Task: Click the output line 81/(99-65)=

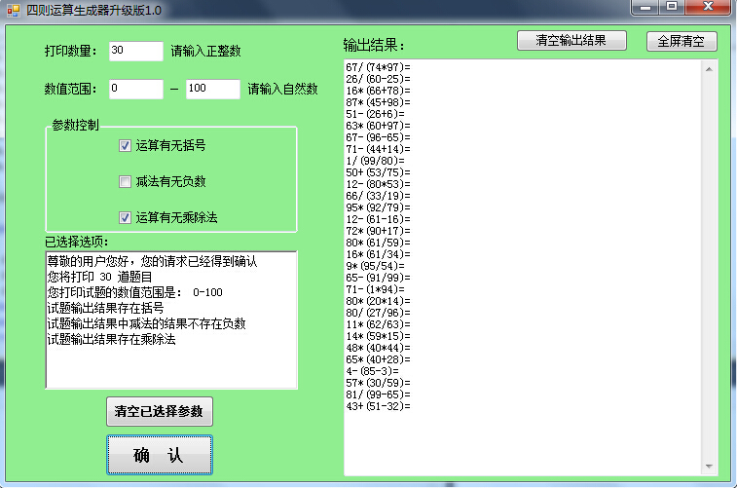Action: (x=378, y=394)
